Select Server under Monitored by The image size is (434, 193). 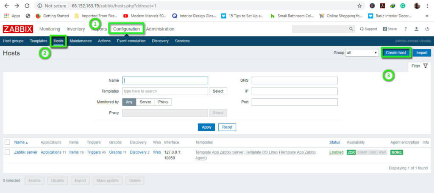click(x=145, y=102)
